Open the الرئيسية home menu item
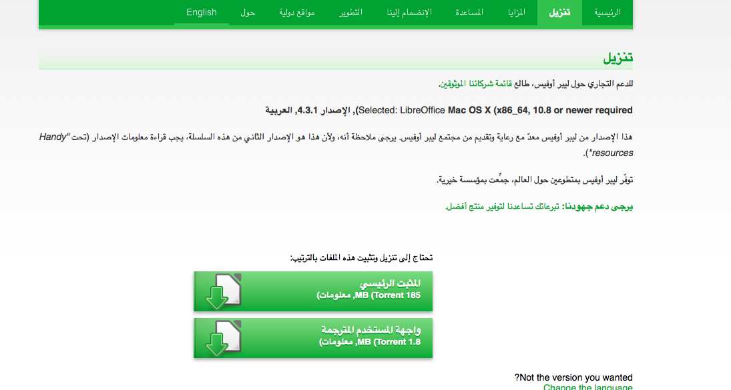Viewport: 731px width, 390px height. [607, 13]
